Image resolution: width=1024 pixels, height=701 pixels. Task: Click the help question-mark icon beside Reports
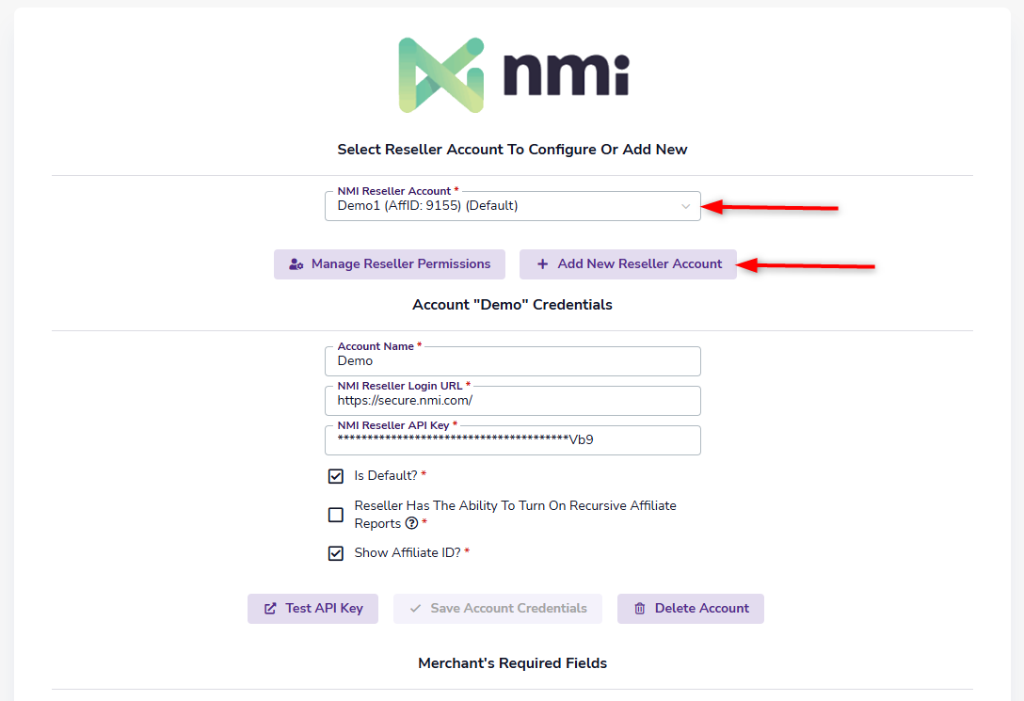coord(411,524)
